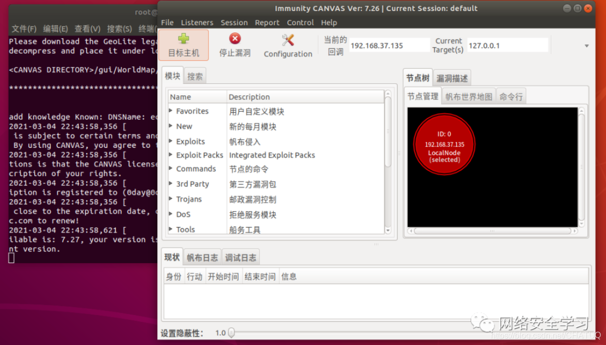This screenshot has height=345, width=606.
Task: Open the Control menu
Action: [x=300, y=22]
